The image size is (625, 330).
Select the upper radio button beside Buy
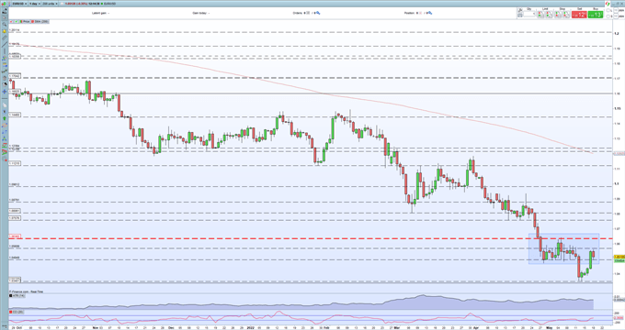(x=608, y=11)
